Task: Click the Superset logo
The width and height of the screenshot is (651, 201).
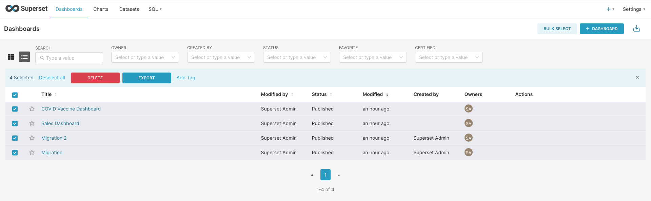Action: coord(26,9)
